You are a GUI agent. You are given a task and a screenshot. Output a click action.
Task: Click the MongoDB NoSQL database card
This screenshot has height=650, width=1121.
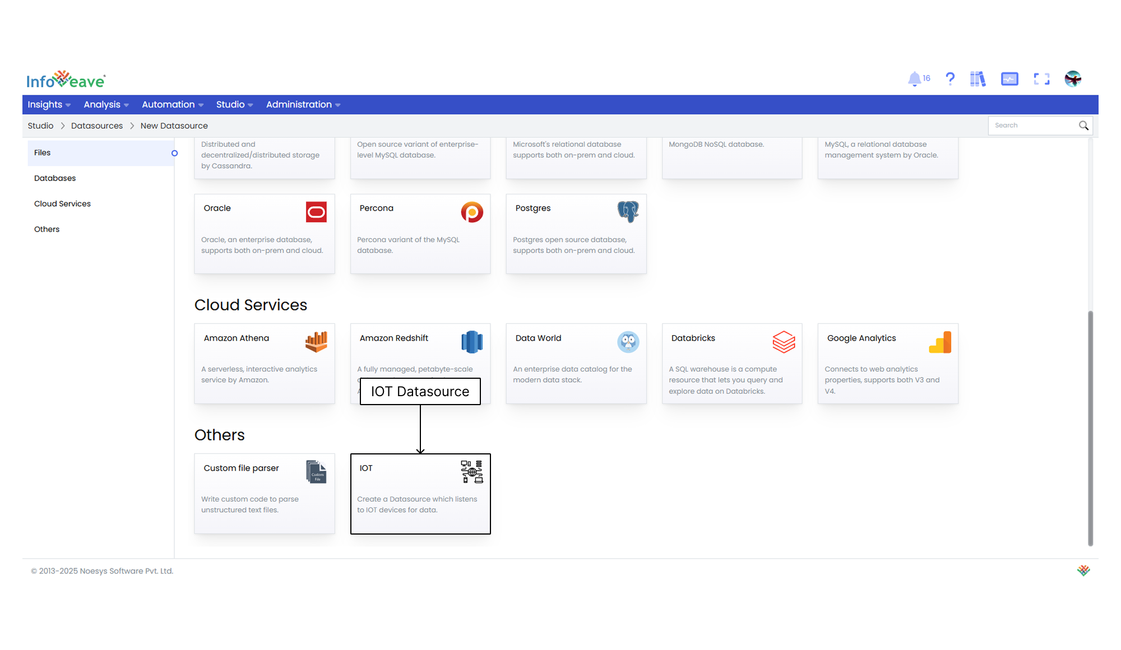[x=732, y=159]
